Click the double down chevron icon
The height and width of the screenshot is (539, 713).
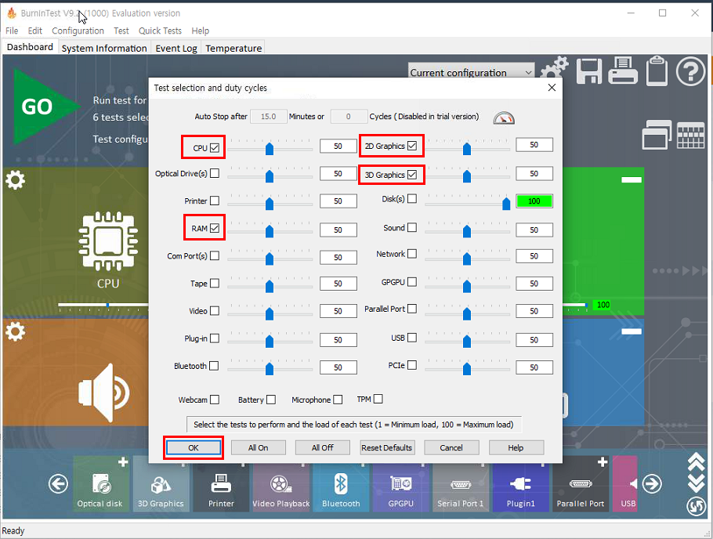pyautogui.click(x=697, y=484)
